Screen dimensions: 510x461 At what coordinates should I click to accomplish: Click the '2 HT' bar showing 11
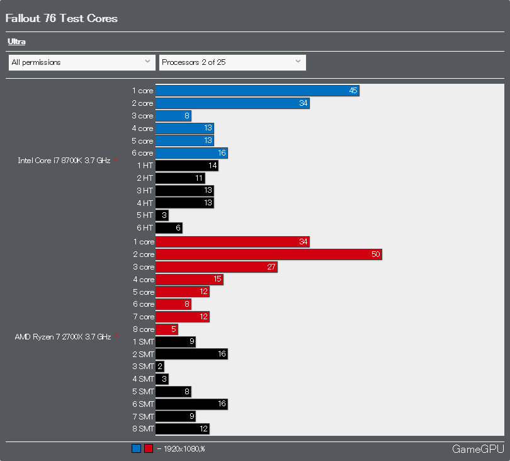[x=180, y=178]
